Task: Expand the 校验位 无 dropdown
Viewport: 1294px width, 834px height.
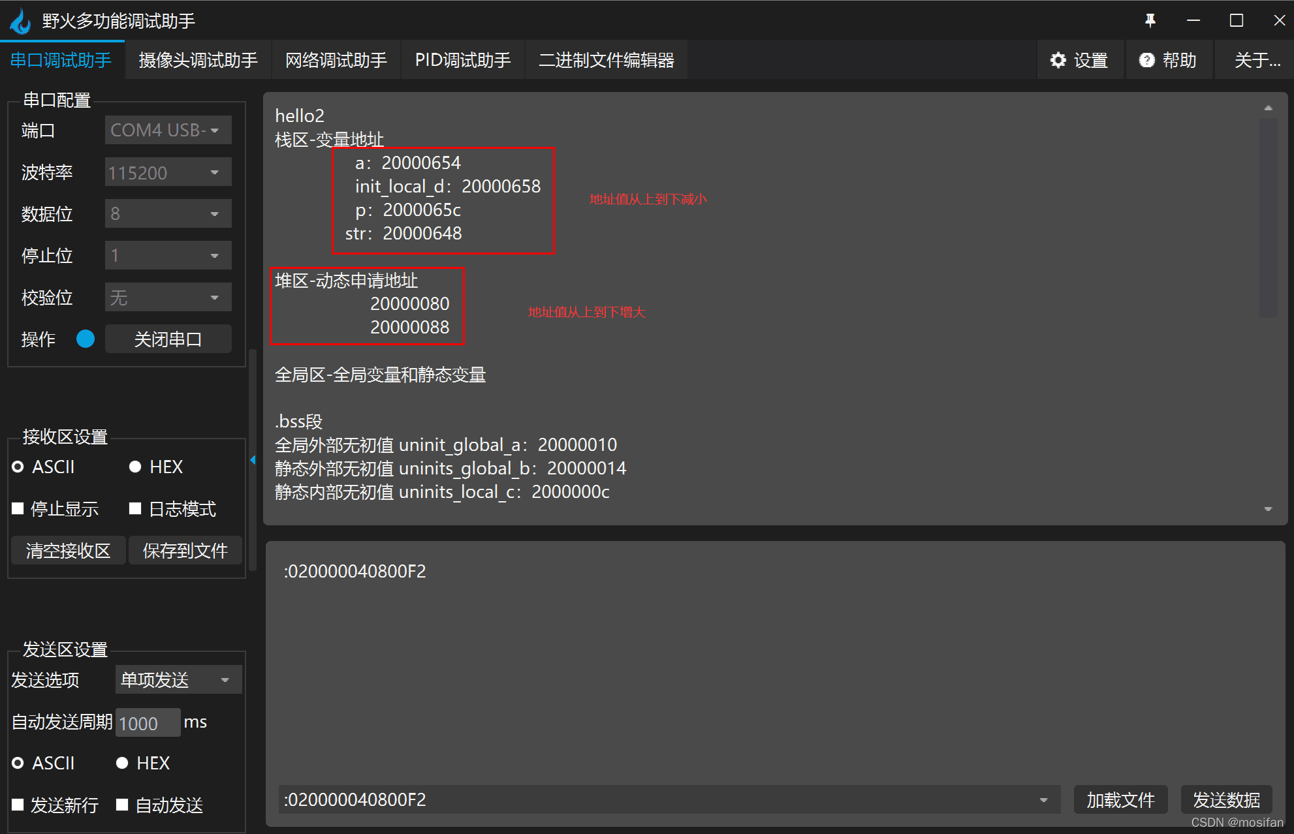Action: [168, 298]
